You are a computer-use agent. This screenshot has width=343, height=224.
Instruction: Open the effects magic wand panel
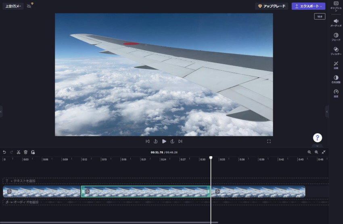point(336,65)
